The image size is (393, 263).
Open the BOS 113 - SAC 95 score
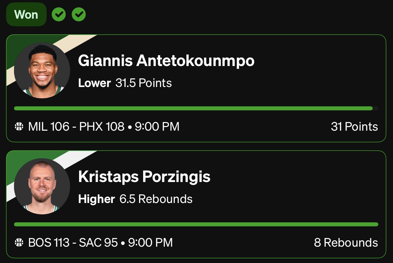pos(73,243)
